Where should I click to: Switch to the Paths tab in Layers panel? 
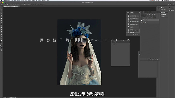(x=150, y=12)
